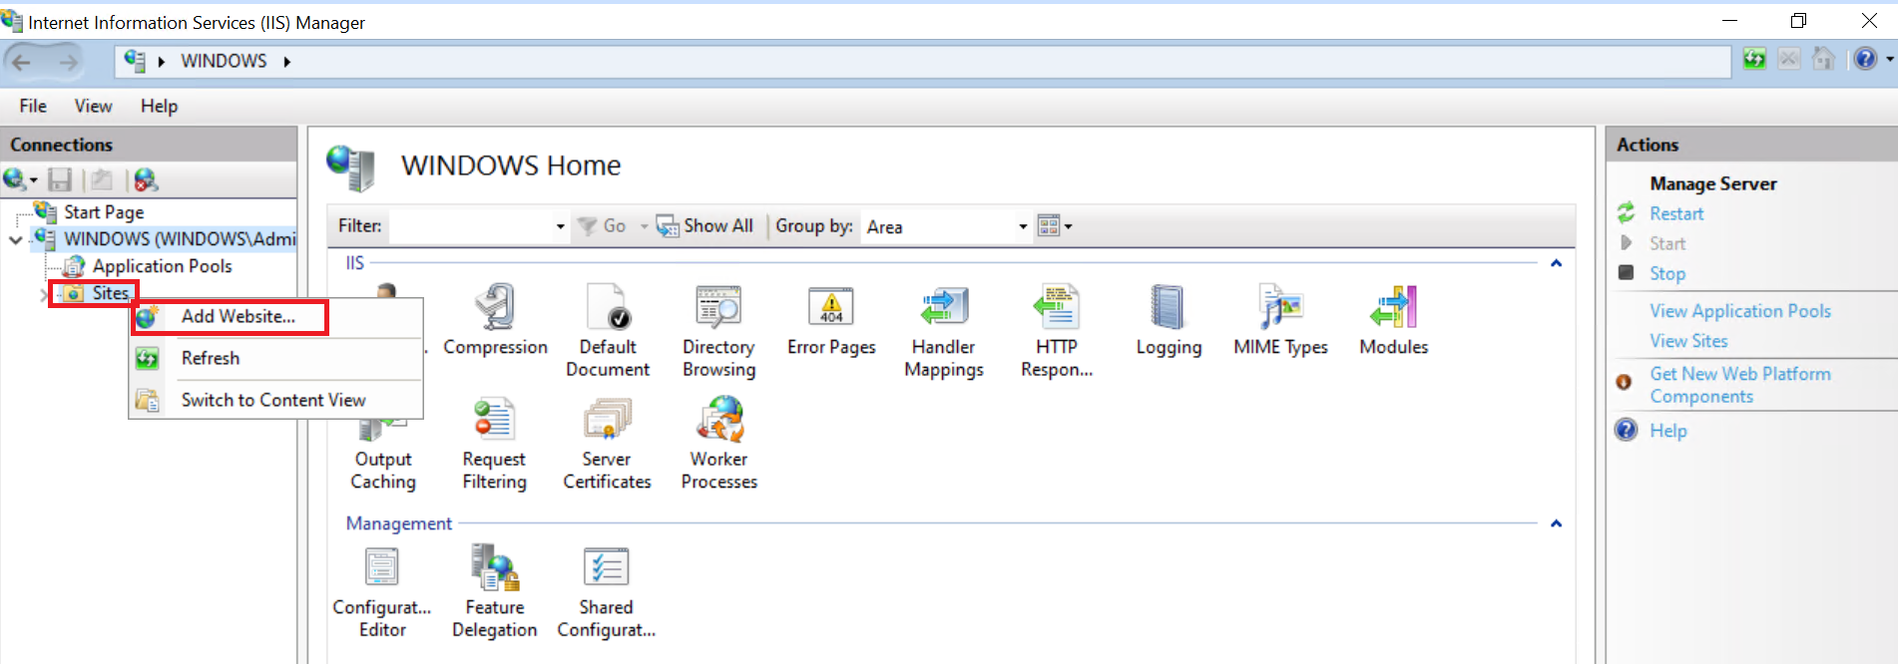Open the Error Pages 404 icon
This screenshot has height=664, width=1898.
point(831,307)
